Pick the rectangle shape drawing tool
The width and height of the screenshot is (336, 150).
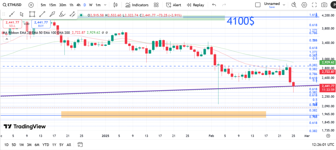point(32,14)
